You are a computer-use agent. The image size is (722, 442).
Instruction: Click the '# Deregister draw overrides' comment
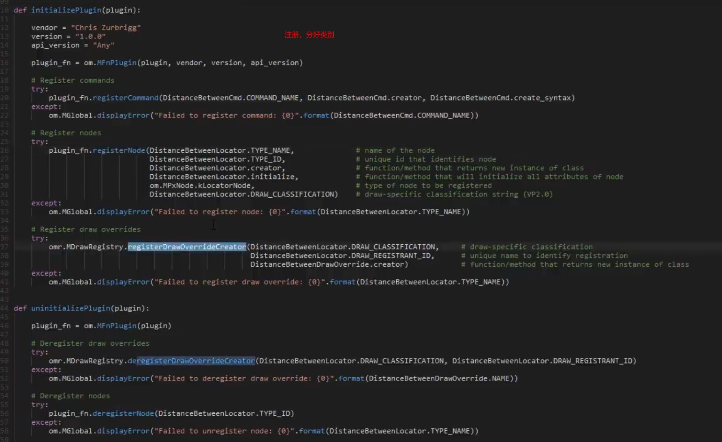[x=90, y=343]
